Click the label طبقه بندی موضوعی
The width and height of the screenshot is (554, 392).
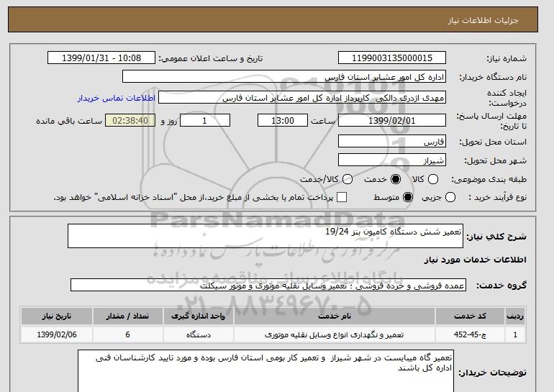click(x=489, y=179)
